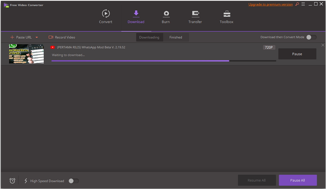326x189 pixels.
Task: Maximize the Free Video Converter window
Action: (x=316, y=4)
